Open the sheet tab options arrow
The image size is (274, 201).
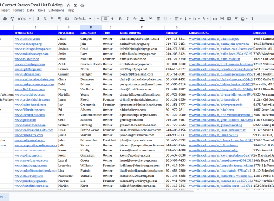(x=6, y=197)
